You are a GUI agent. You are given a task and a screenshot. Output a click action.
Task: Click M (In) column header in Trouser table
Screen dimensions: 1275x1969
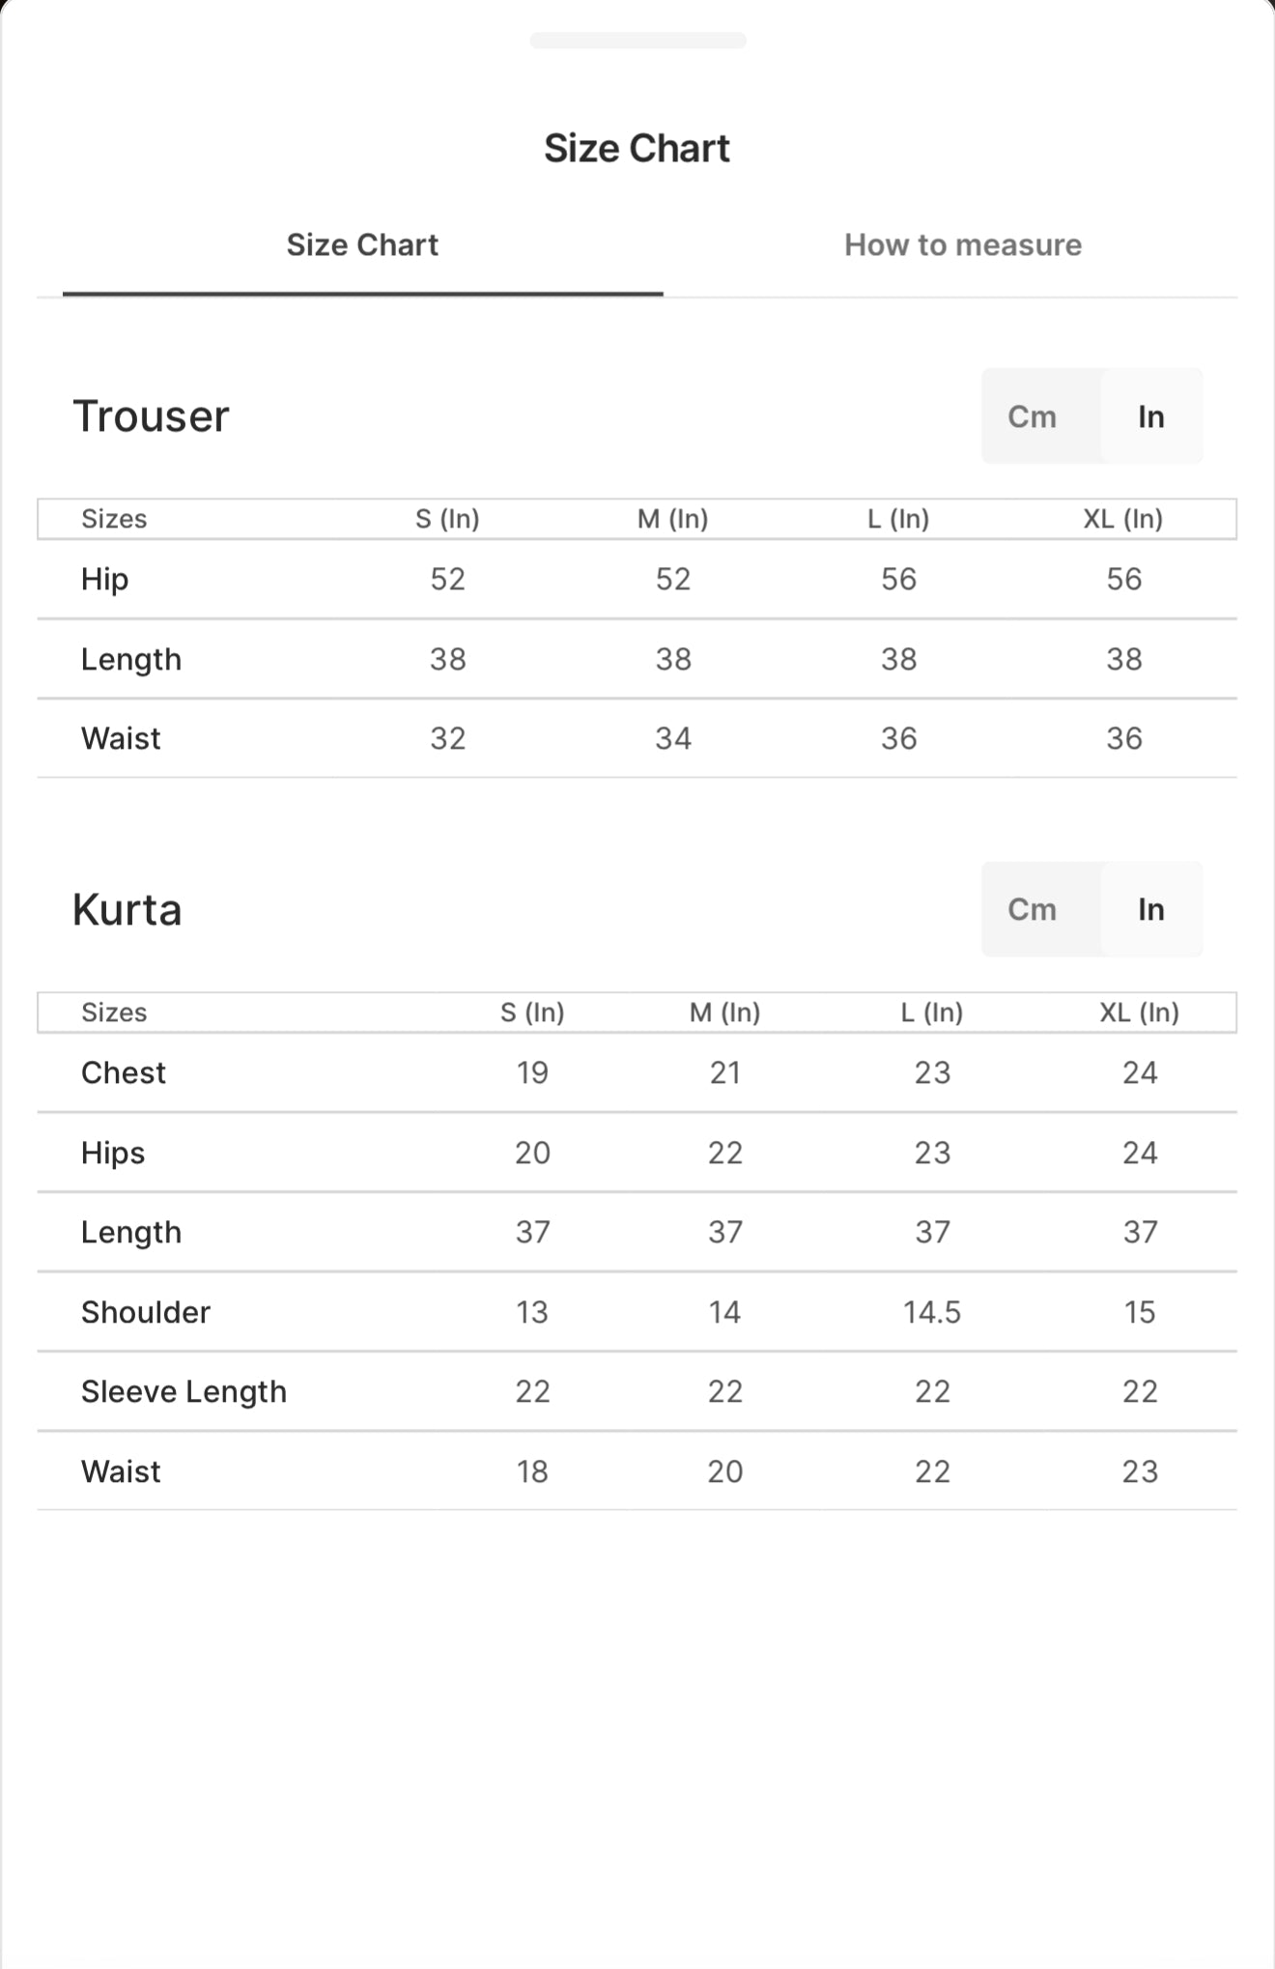pyautogui.click(x=672, y=519)
